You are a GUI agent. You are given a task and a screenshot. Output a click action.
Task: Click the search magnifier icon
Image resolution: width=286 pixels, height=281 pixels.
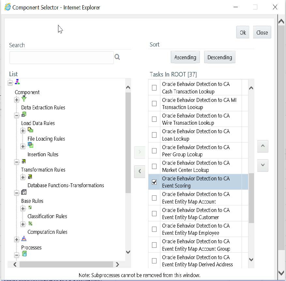[117, 57]
